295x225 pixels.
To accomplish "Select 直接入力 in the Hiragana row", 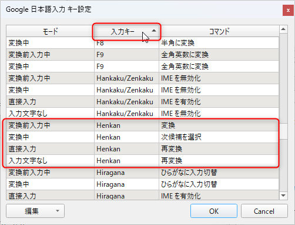I will tap(51, 196).
